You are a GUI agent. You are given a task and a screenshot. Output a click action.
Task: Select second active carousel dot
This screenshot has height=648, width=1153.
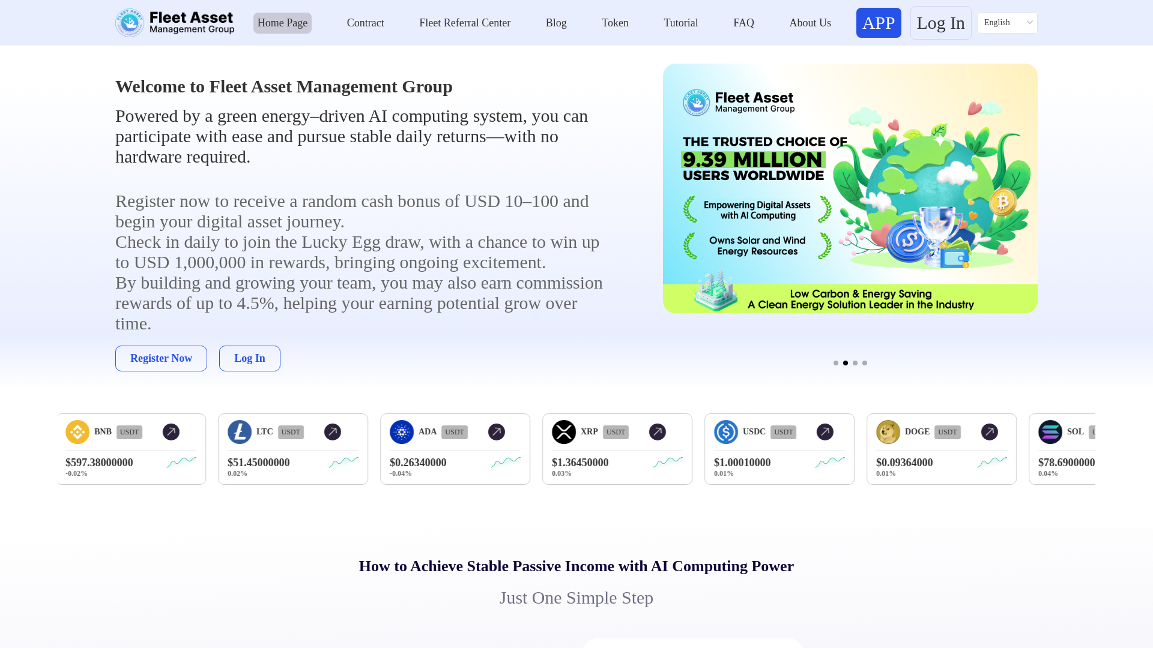846,363
